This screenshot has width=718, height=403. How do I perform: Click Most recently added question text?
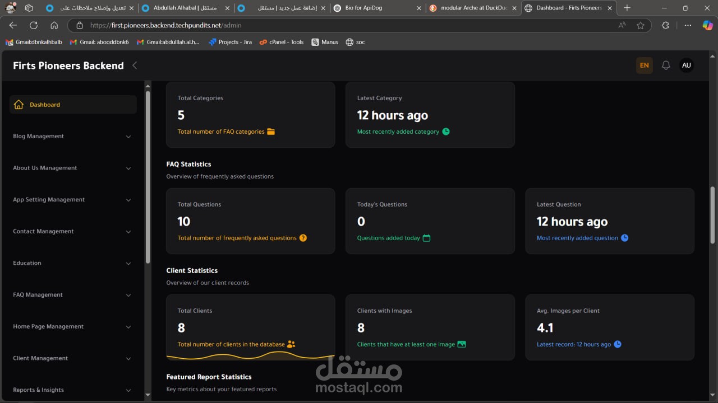click(x=577, y=238)
